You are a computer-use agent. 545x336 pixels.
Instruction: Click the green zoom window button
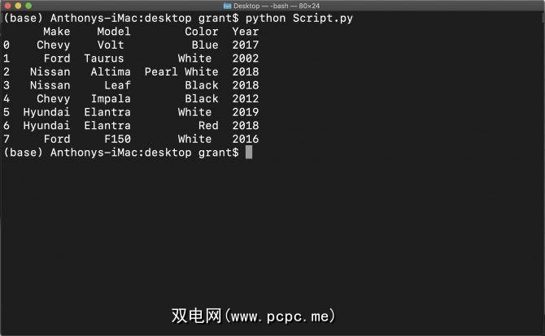point(28,6)
